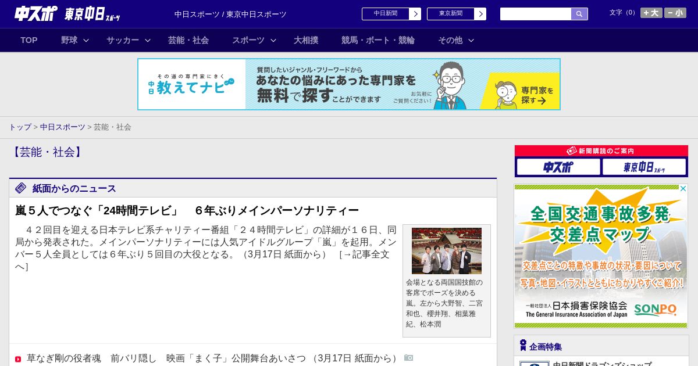Viewport: 698px width, 366px height.
Task: Open the 東京新聞 link button
Action: [451, 14]
